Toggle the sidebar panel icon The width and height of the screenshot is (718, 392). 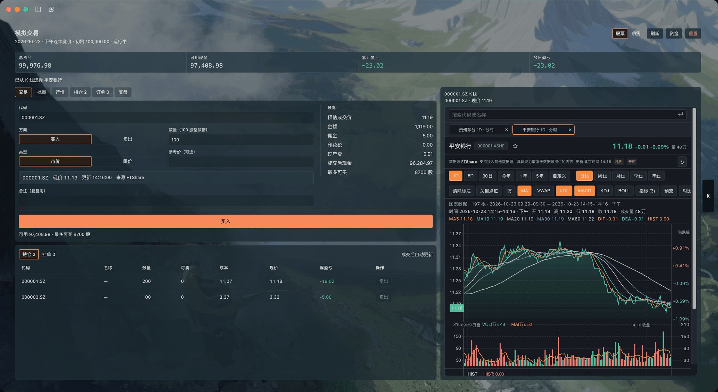(38, 9)
